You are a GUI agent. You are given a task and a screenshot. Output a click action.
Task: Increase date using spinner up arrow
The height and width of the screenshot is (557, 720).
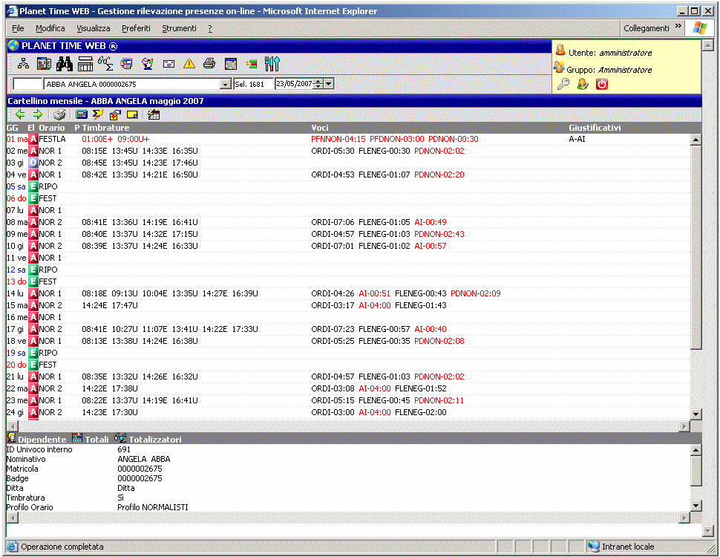coord(318,82)
